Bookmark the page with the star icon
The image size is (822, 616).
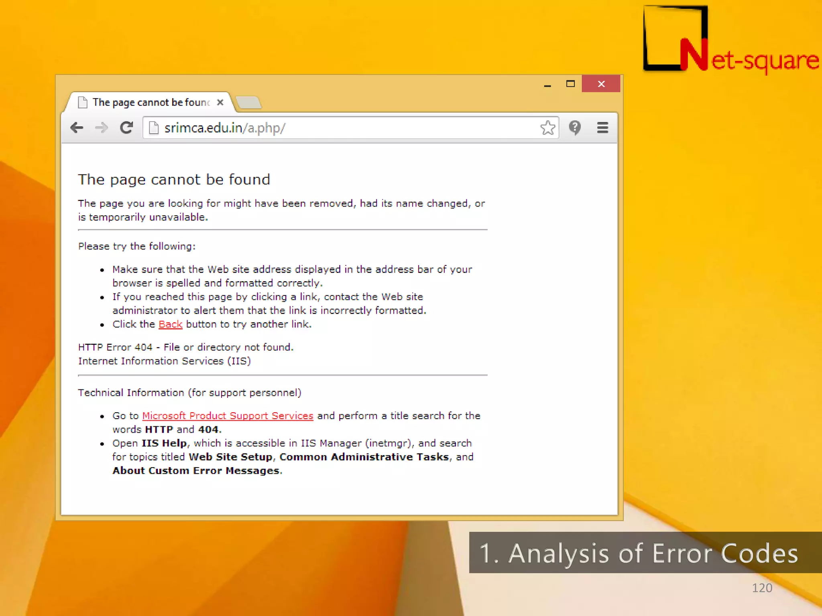(547, 128)
